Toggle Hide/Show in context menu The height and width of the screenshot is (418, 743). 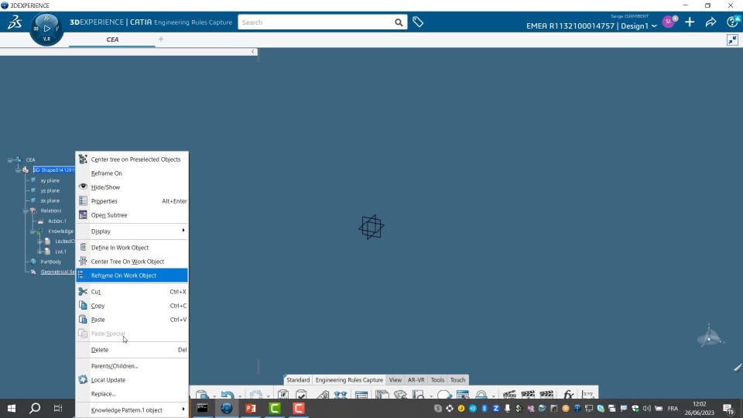(132, 187)
